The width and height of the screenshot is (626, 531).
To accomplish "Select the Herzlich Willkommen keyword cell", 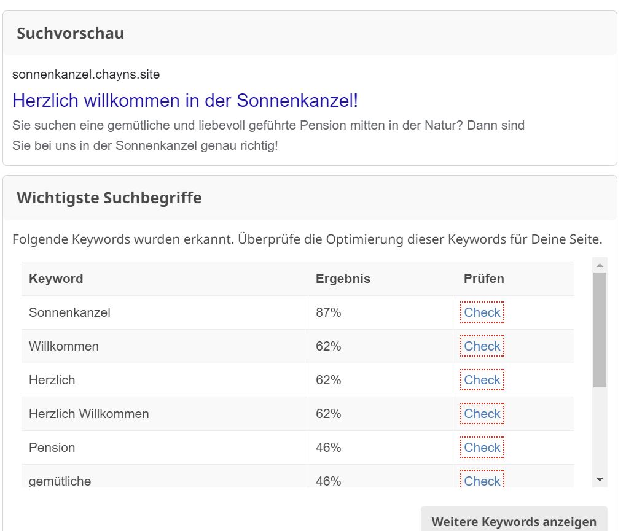I will (165, 414).
